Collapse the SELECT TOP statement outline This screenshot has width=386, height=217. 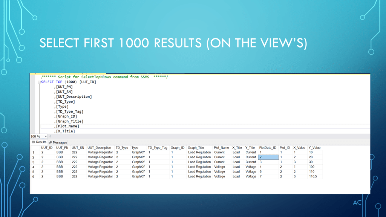(39, 82)
